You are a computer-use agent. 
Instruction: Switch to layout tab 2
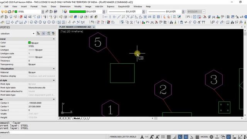[87, 119]
